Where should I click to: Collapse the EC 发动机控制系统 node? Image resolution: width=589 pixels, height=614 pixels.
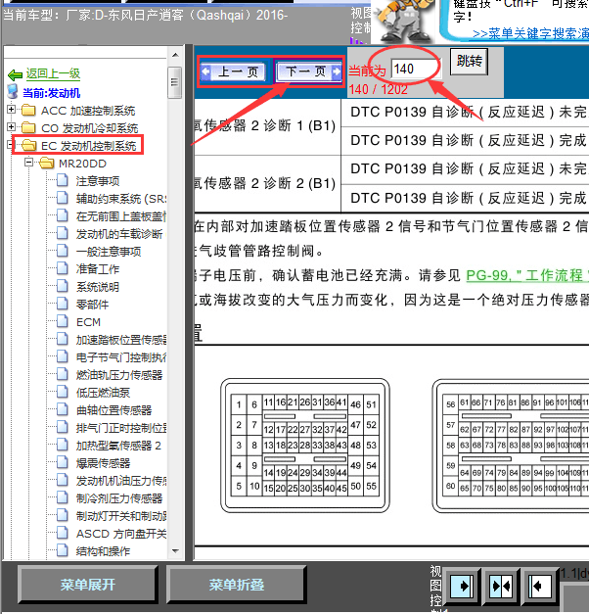point(11,145)
